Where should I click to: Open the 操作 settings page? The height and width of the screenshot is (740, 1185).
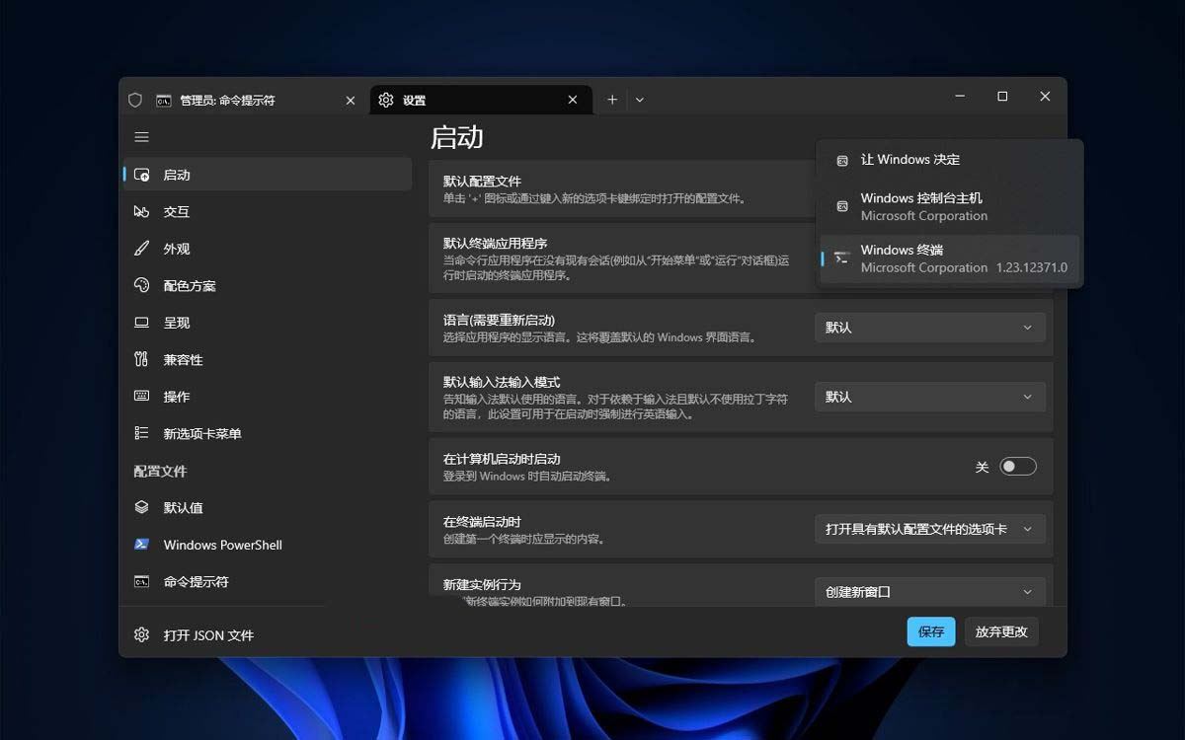[x=268, y=397]
